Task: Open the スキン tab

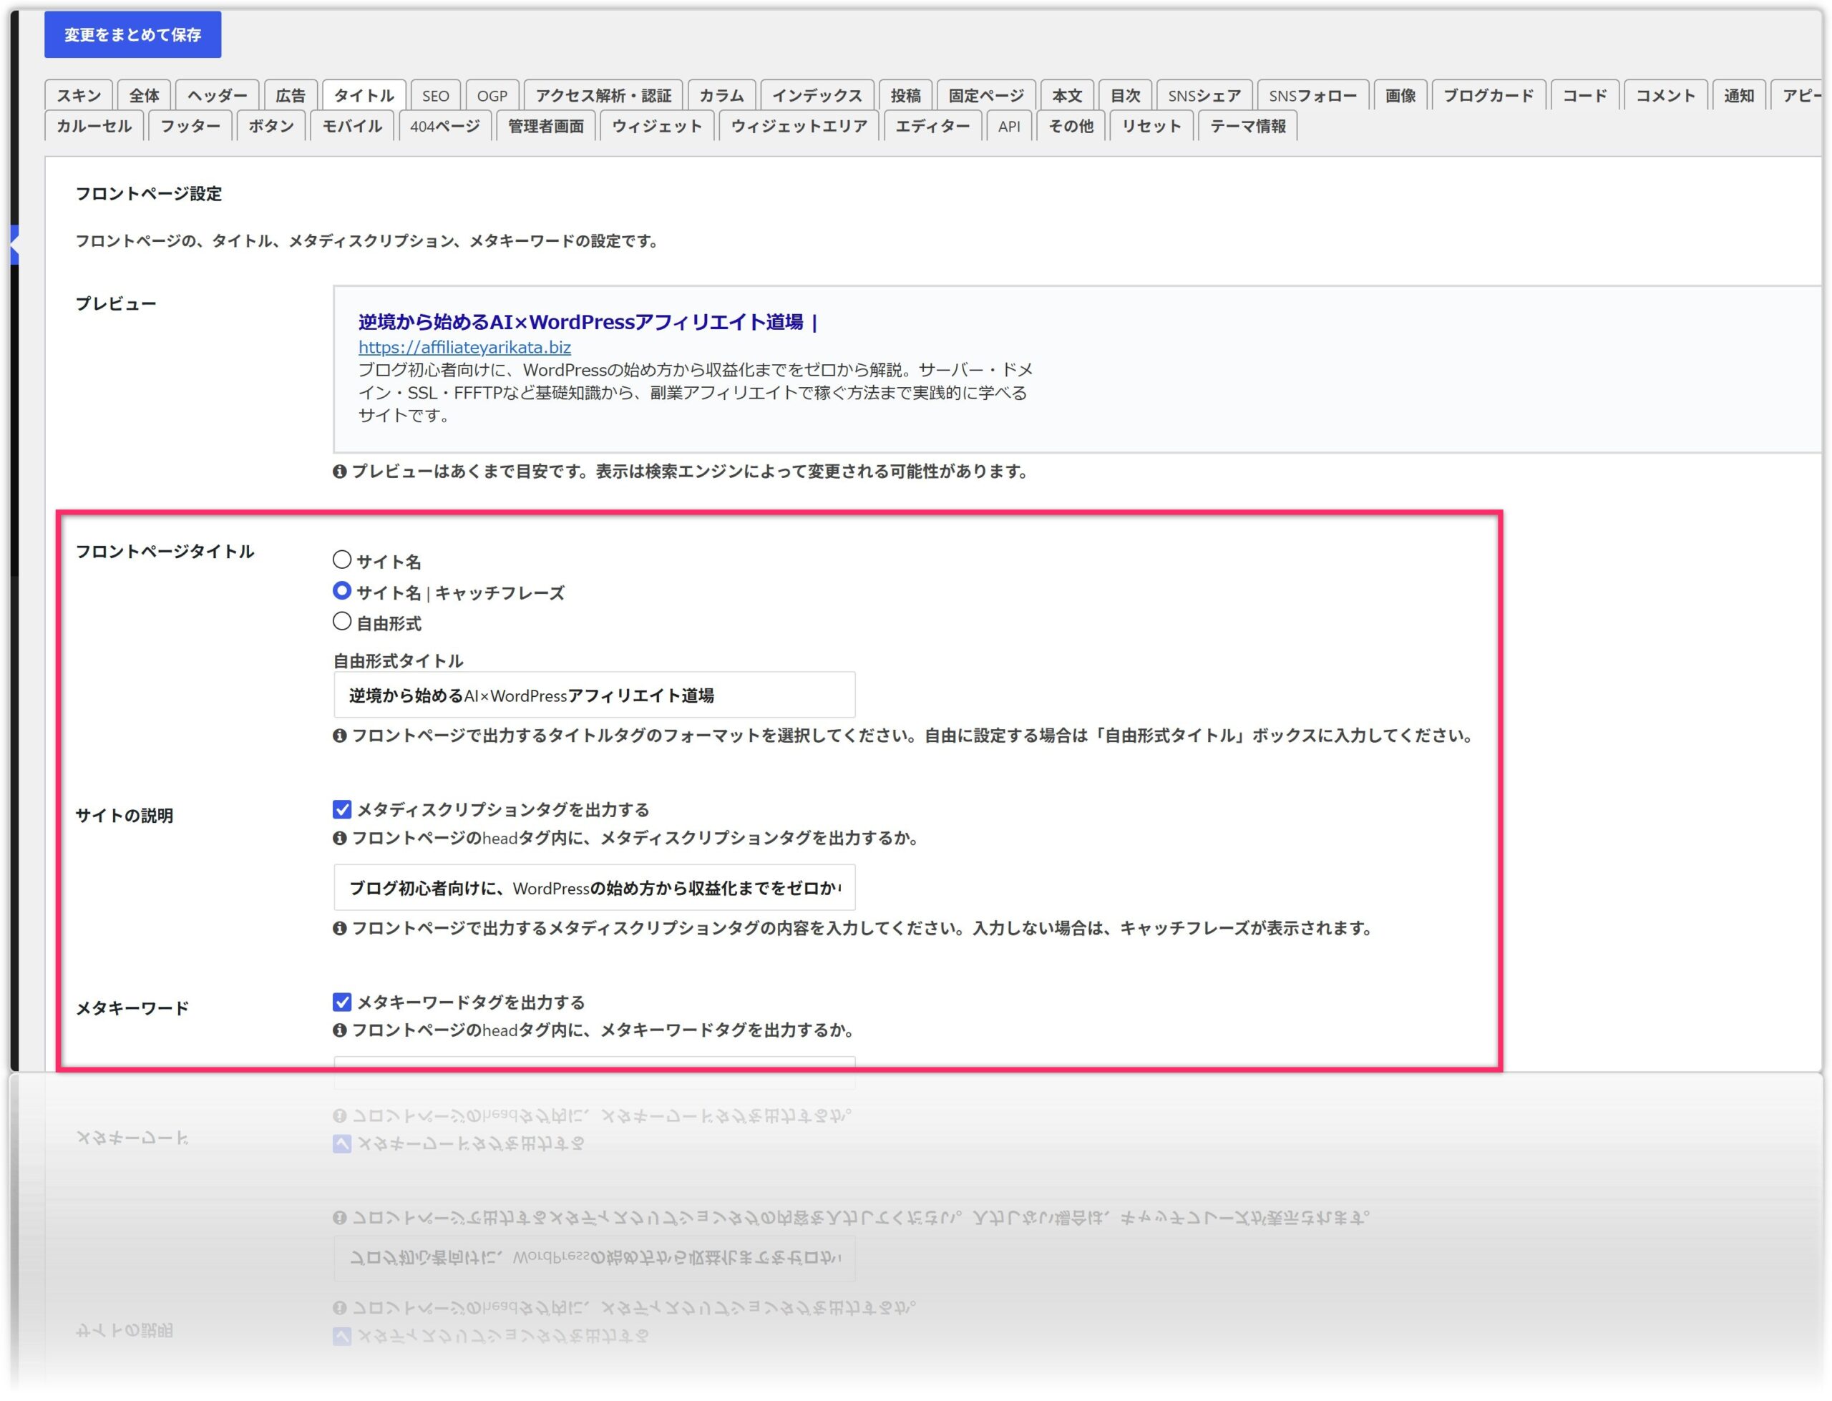Action: [x=79, y=95]
